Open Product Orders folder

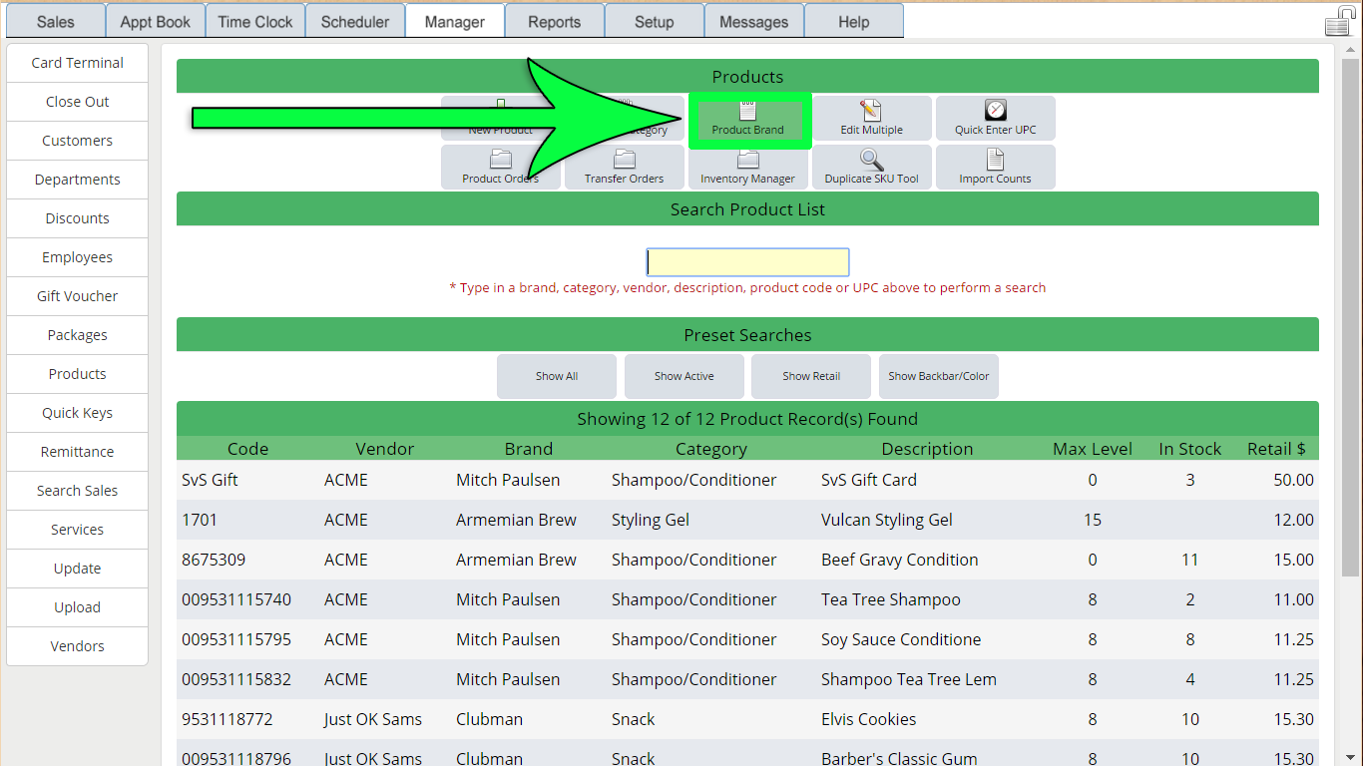click(x=500, y=168)
